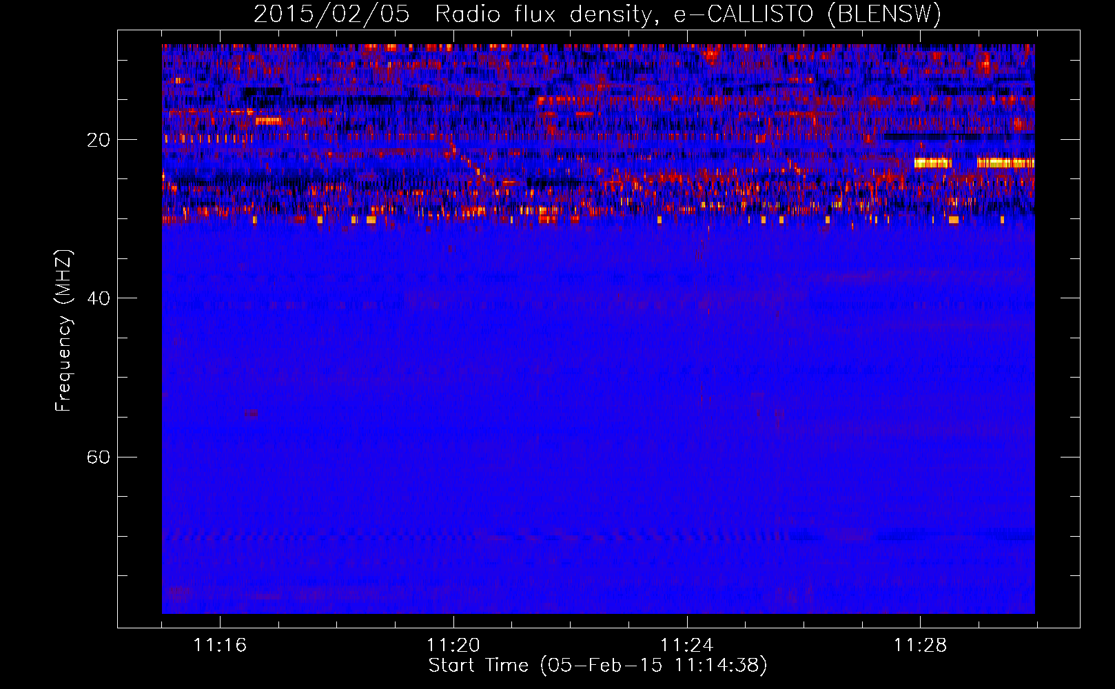Click the 11:20 time tick label

[453, 645]
